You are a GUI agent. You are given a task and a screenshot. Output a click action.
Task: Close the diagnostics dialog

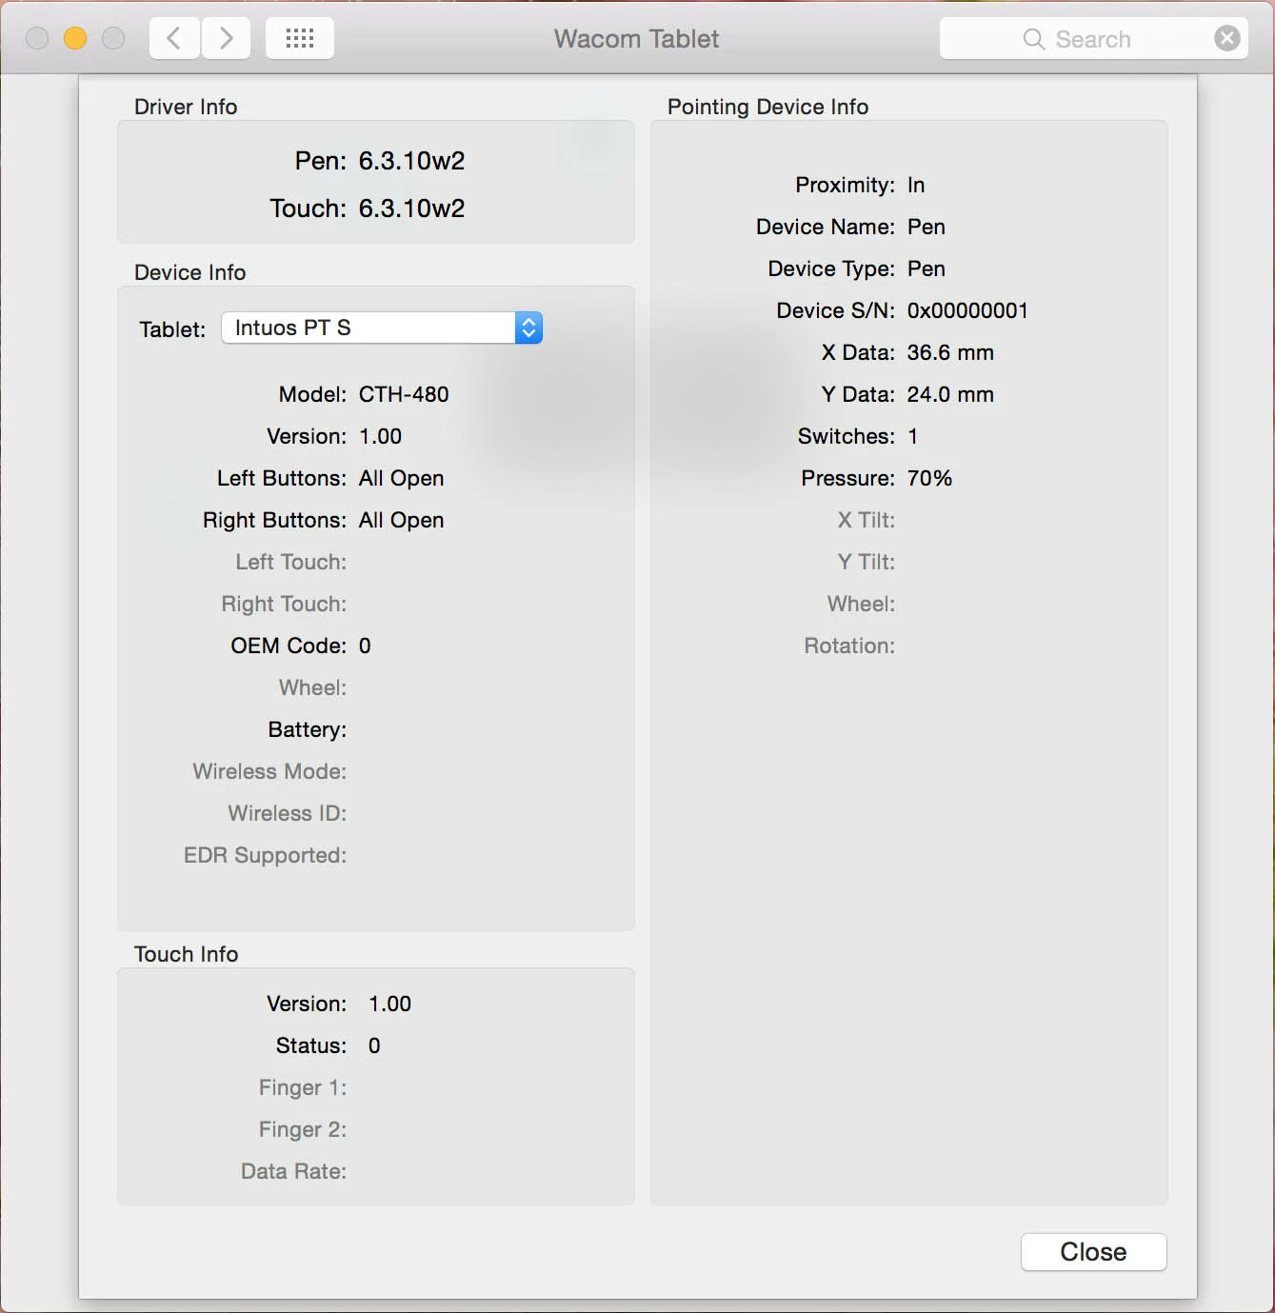tap(1093, 1251)
